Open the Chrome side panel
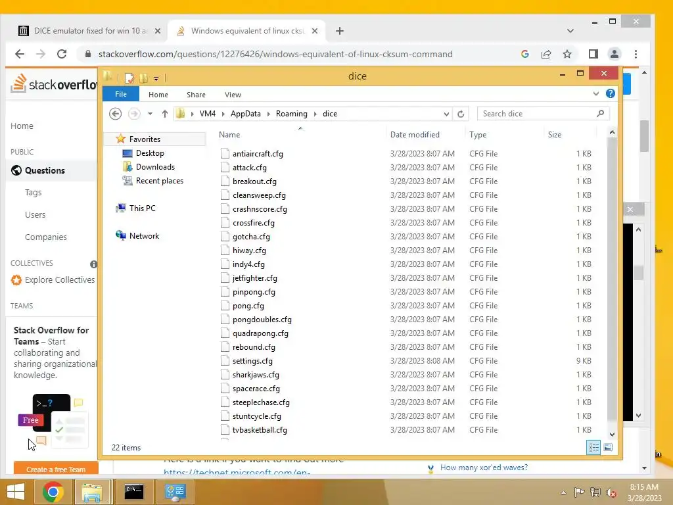673x505 pixels. click(593, 54)
